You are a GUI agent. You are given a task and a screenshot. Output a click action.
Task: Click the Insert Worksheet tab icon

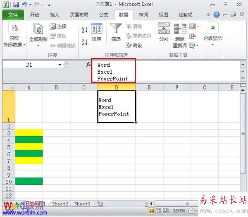pyautogui.click(x=100, y=204)
